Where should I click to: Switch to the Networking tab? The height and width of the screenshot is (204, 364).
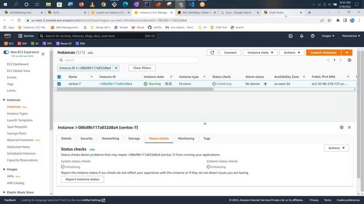tap(110, 138)
